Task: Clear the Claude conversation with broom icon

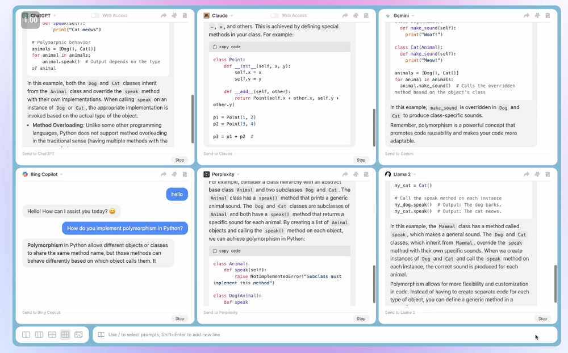Action: (x=356, y=15)
